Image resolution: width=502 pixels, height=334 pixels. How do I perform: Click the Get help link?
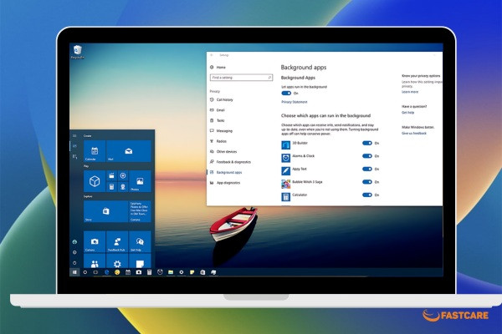tap(408, 113)
